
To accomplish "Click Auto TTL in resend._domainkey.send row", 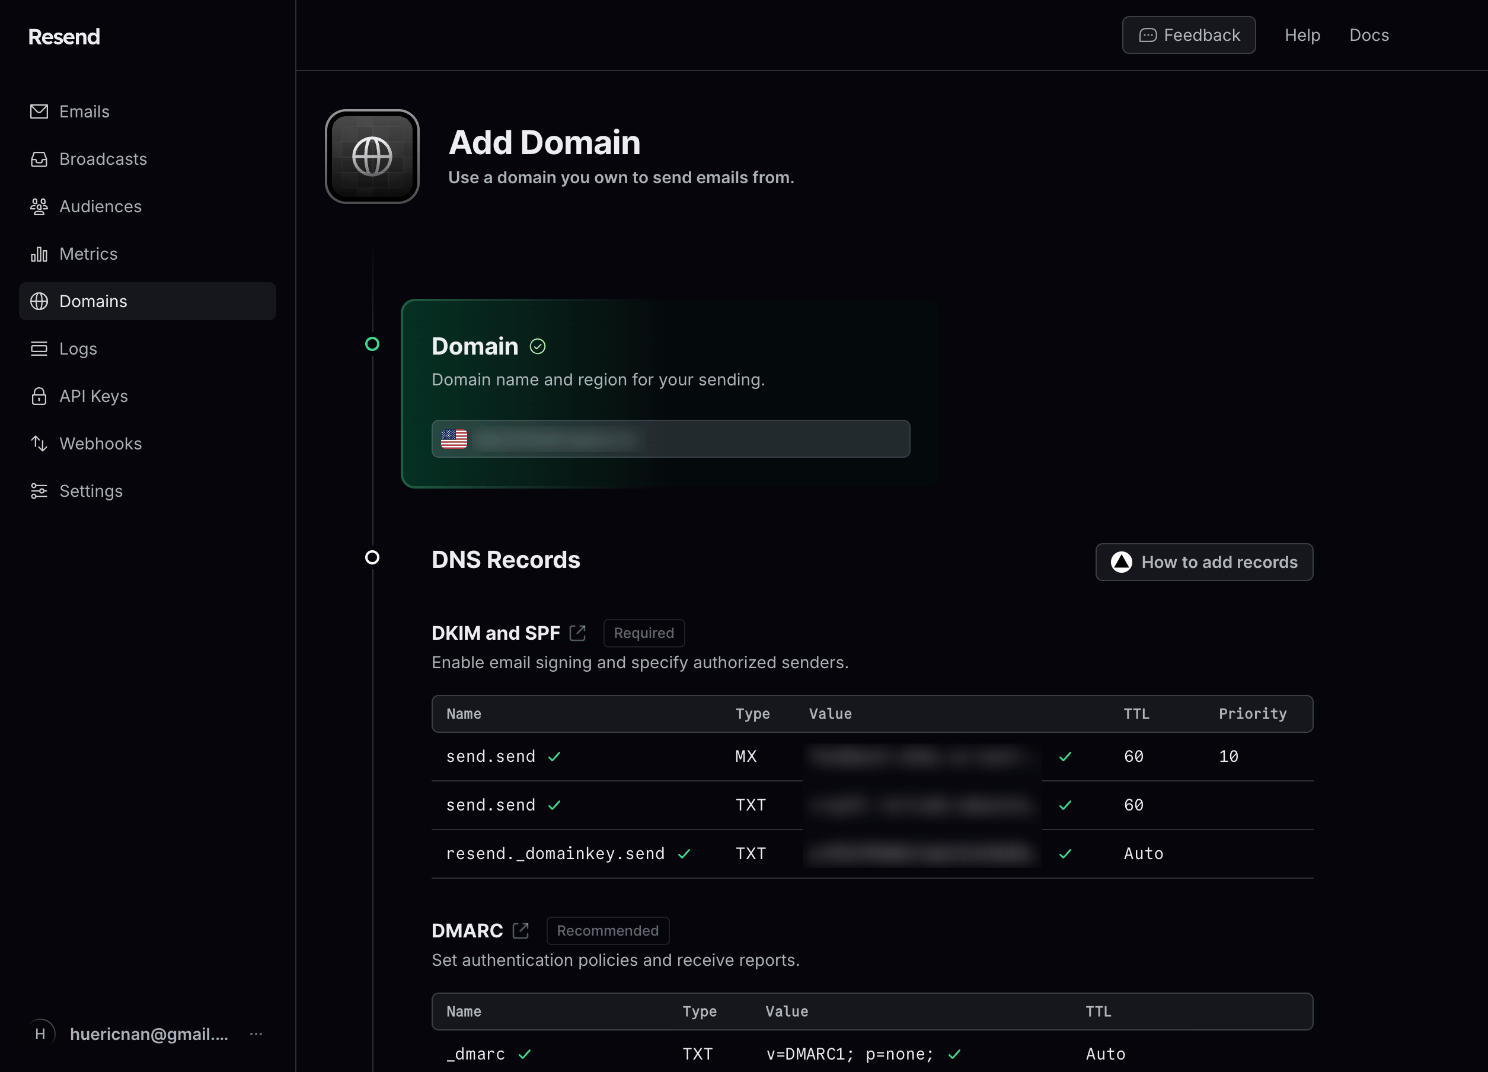I will pos(1144,854).
